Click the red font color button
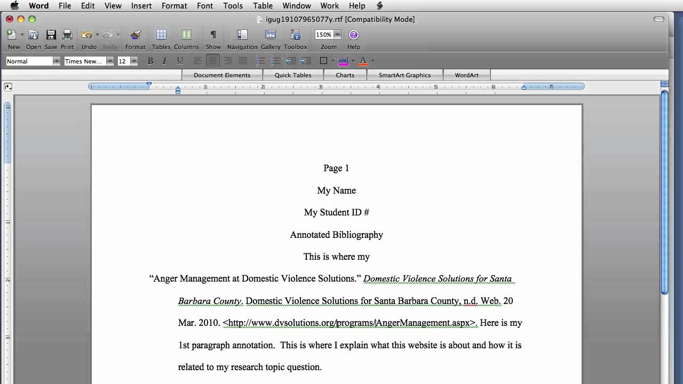The width and height of the screenshot is (683, 384). coord(363,61)
